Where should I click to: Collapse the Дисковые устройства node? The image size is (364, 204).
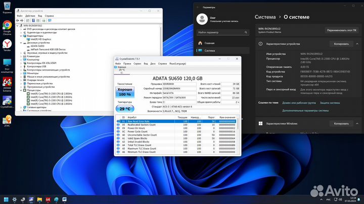tap(21, 43)
